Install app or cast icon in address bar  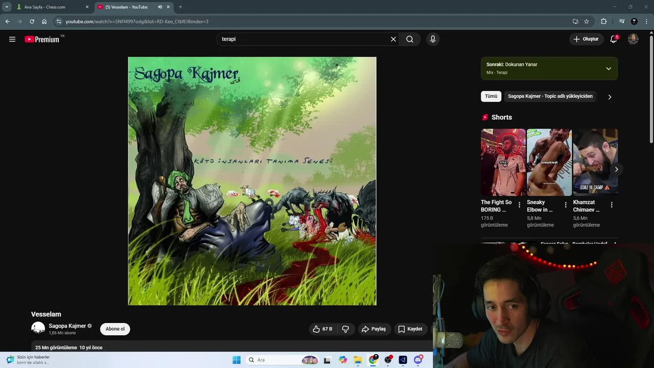coord(575,21)
